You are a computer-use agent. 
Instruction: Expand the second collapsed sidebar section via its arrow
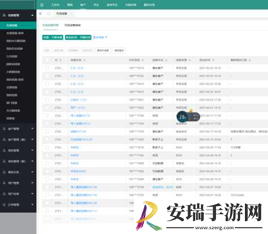coord(32,140)
